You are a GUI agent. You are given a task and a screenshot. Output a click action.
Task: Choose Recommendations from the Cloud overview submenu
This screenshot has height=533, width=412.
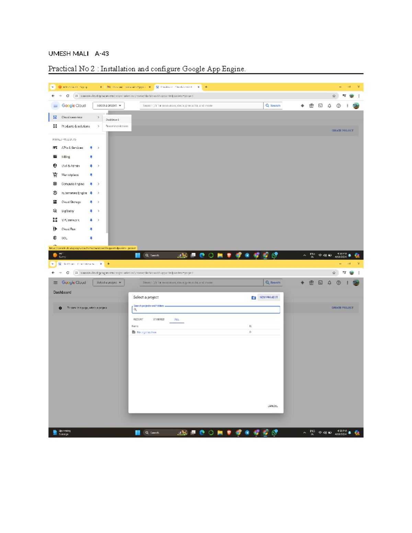click(x=117, y=126)
